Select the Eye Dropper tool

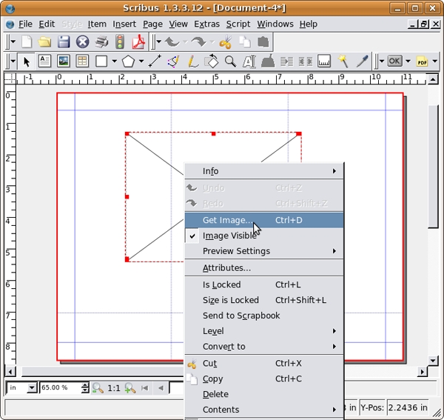coord(361,61)
